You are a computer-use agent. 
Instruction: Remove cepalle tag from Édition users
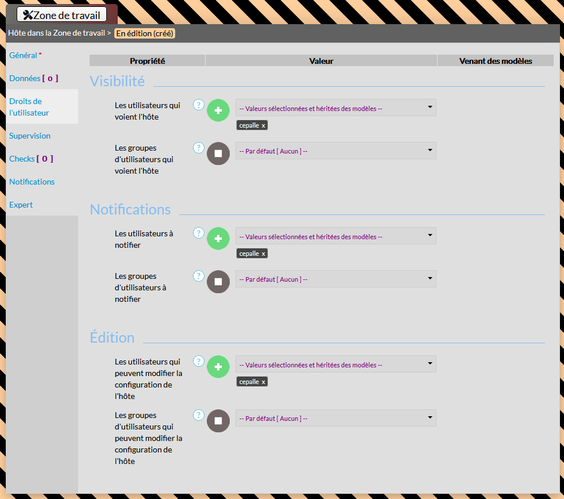264,382
